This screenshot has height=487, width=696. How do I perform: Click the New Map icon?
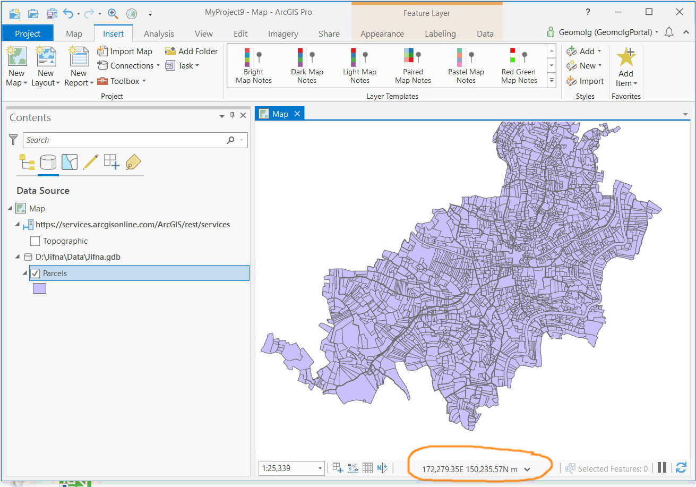point(16,57)
